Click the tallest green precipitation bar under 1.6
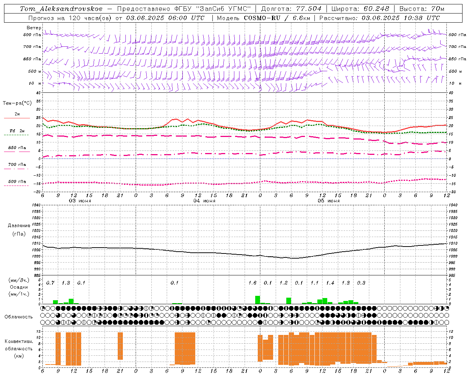This screenshot has height=374, width=468. [x=258, y=300]
